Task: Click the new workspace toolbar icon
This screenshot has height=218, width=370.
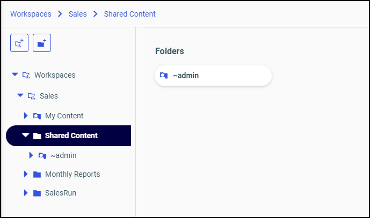Action: tap(19, 43)
